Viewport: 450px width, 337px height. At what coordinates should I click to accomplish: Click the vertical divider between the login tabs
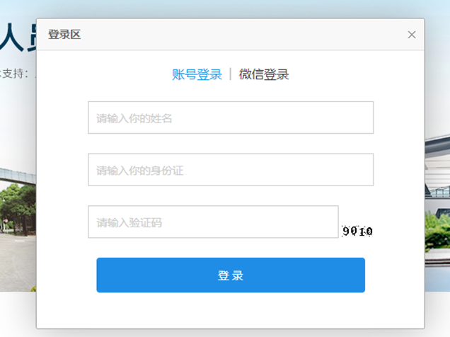(x=231, y=75)
